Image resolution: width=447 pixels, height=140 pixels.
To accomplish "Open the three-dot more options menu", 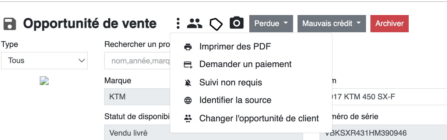I will pos(178,23).
